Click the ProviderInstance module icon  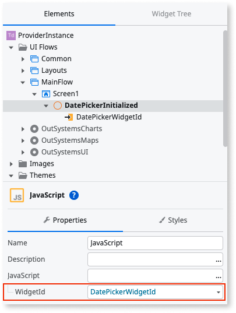(11, 36)
